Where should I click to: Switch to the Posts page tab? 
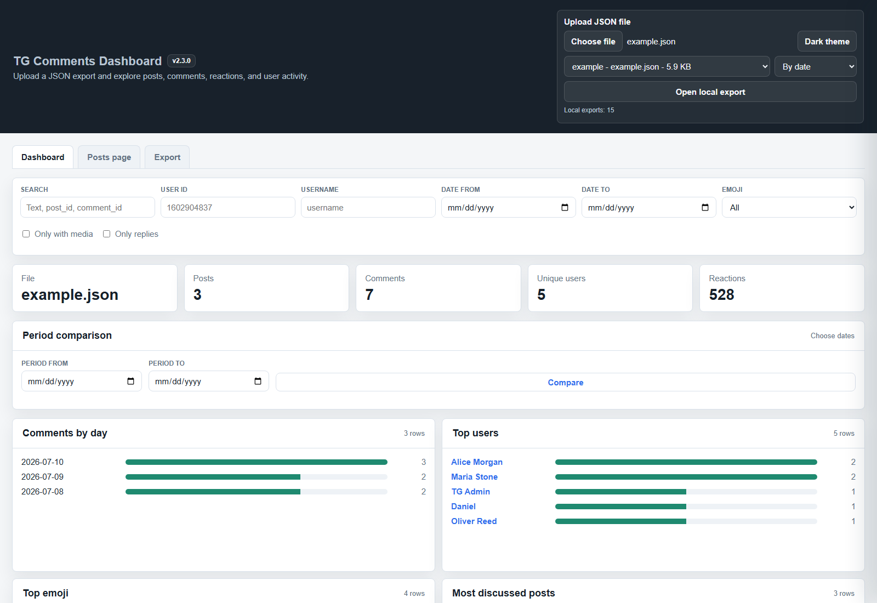point(109,157)
